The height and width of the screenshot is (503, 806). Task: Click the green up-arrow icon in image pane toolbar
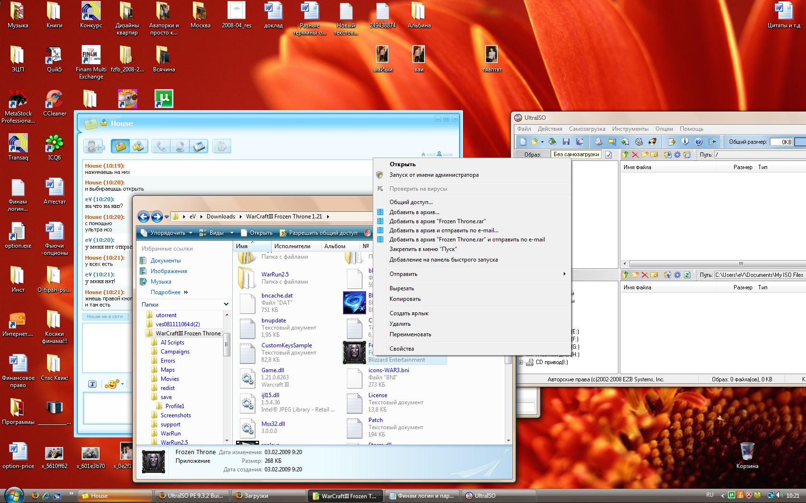coord(626,155)
